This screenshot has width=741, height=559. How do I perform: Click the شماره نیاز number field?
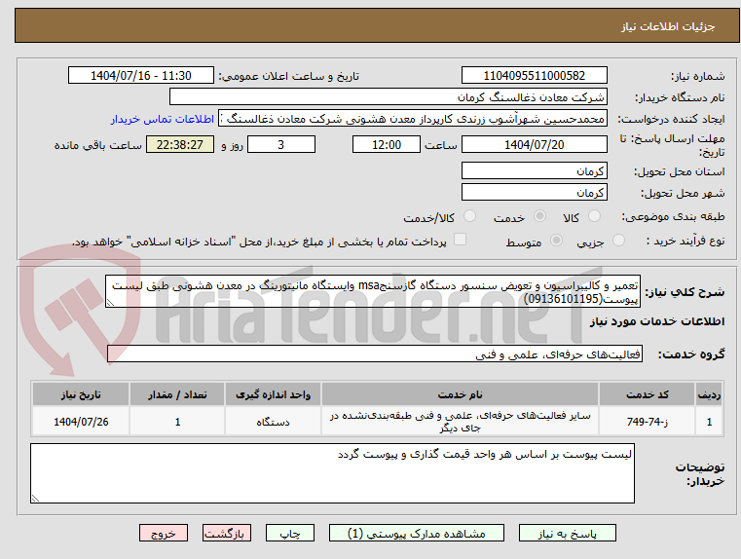[x=534, y=76]
